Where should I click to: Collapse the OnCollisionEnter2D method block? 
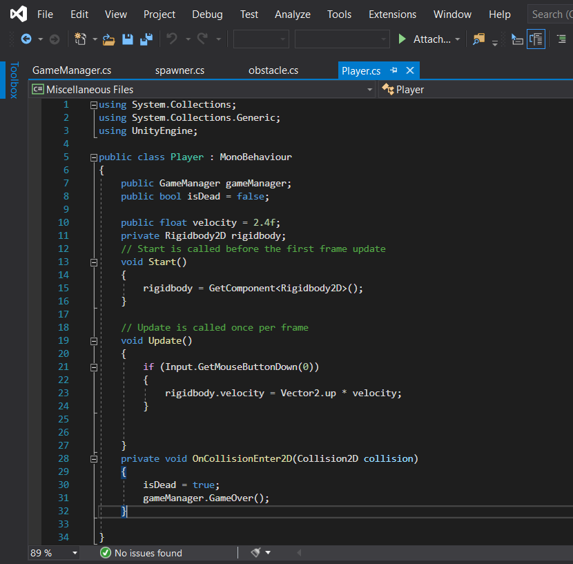coord(94,459)
